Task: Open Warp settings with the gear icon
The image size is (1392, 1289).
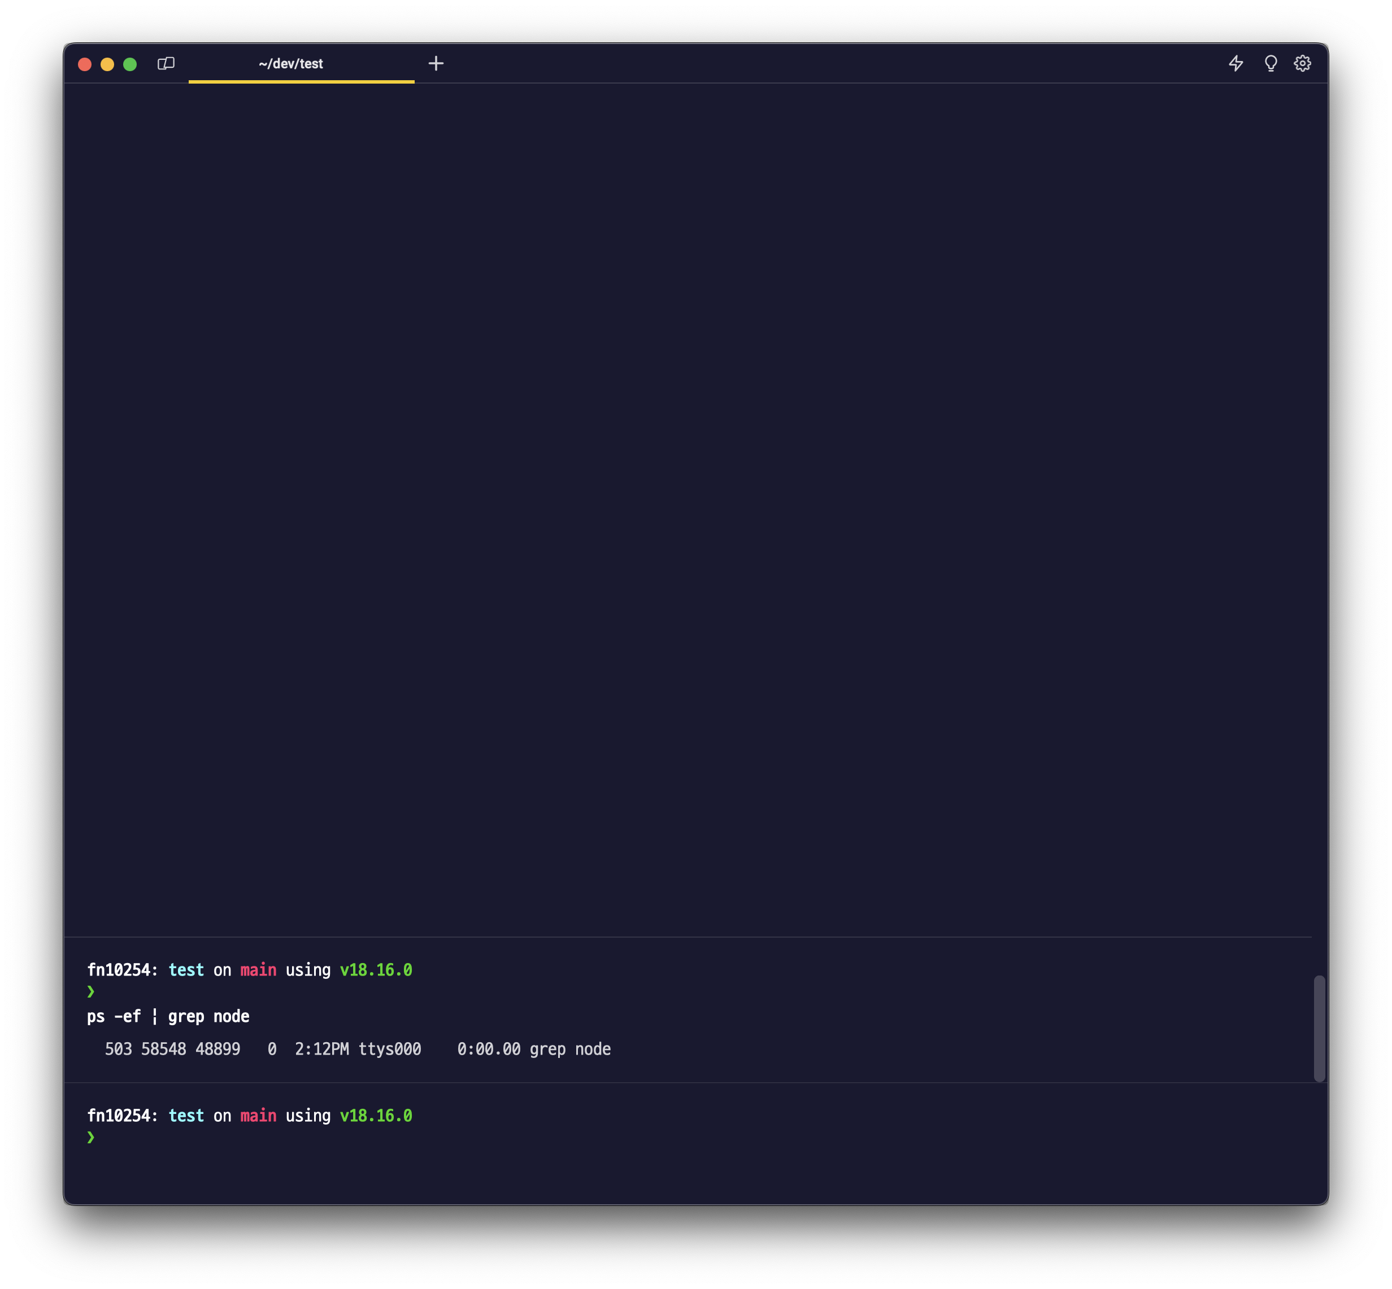Action: [x=1302, y=63]
